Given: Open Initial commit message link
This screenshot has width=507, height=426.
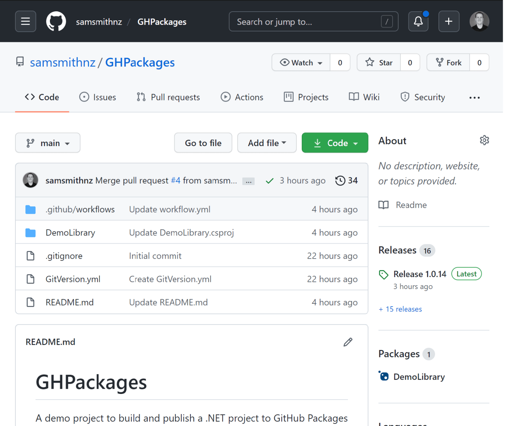Looking at the screenshot, I should pyautogui.click(x=155, y=256).
